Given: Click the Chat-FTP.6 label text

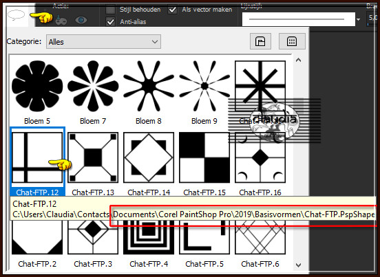Looking at the screenshot, I should pos(260,264).
